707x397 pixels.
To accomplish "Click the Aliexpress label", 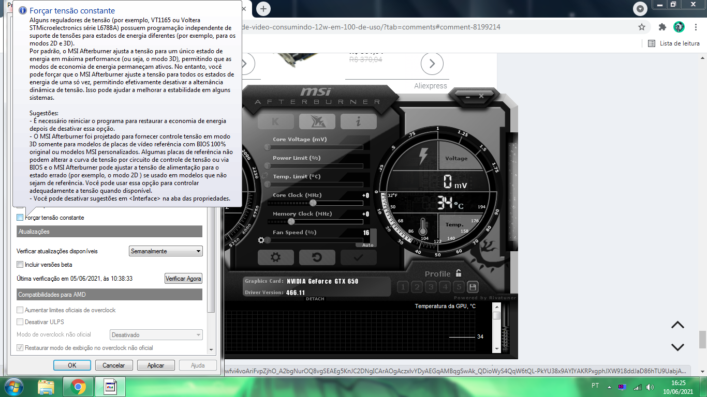I will pos(431,86).
